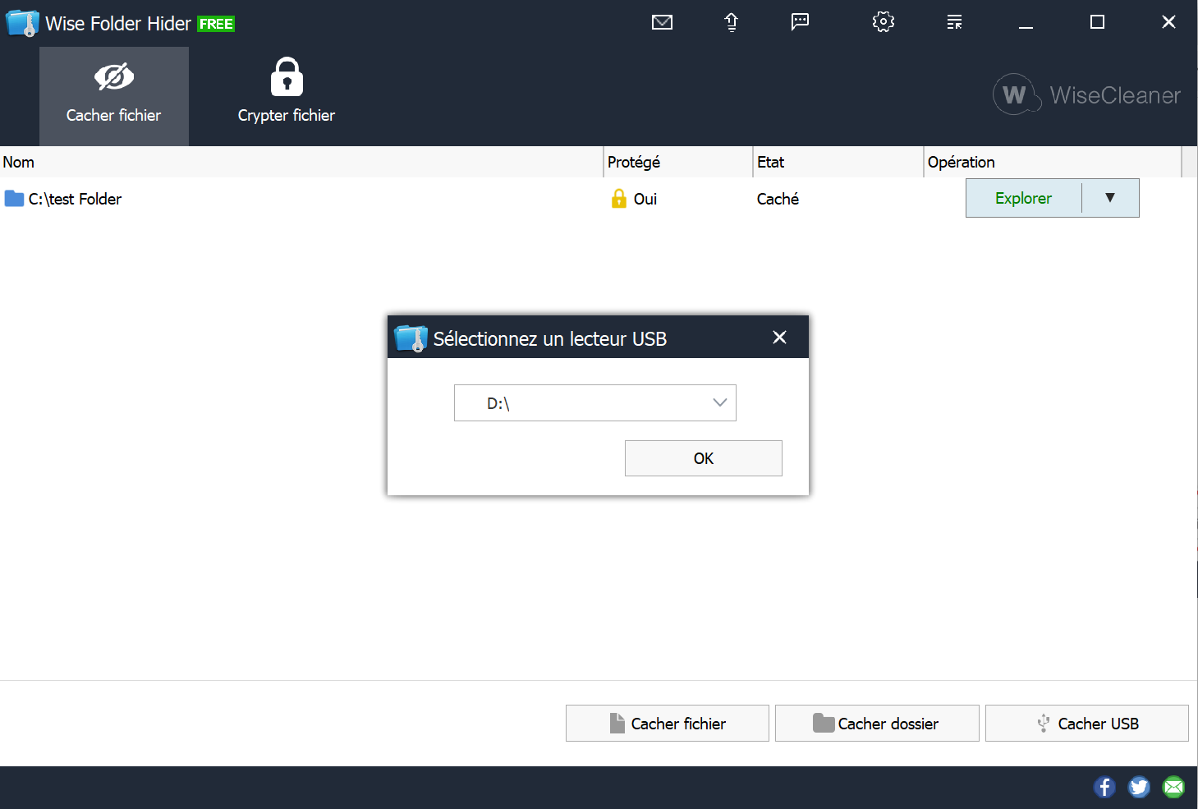This screenshot has height=809, width=1198.
Task: Expand the Explorer button dropdown arrow
Action: click(x=1110, y=198)
